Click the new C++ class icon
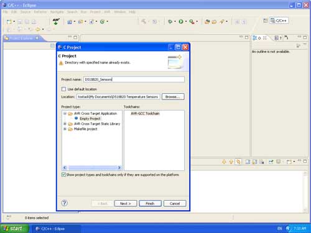This screenshot has height=233, width=311. click(x=102, y=22)
